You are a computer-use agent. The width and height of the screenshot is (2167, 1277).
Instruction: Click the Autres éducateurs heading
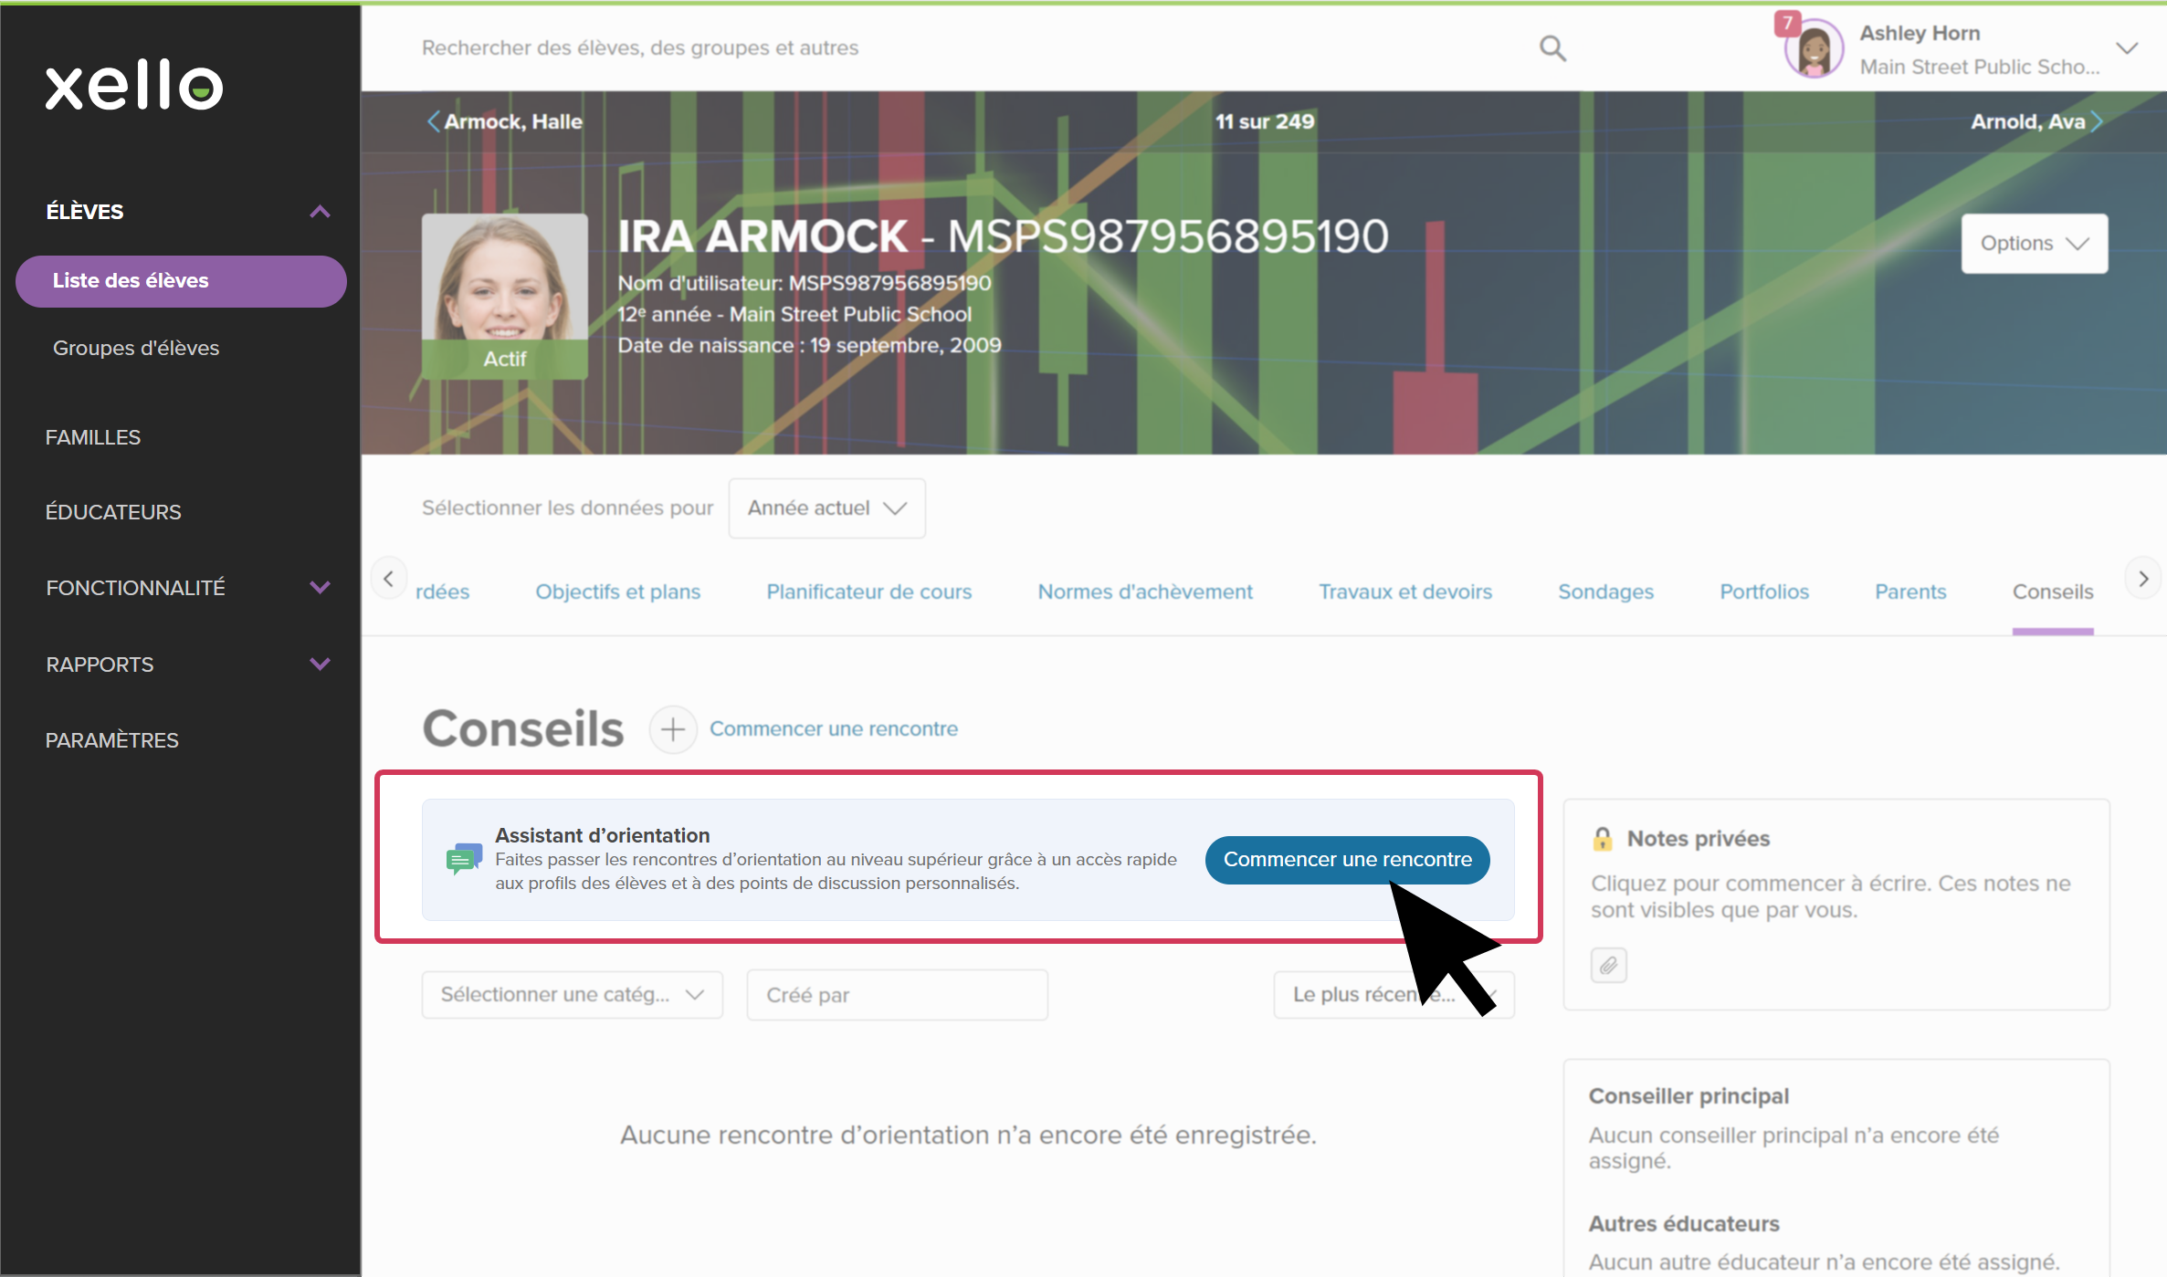(x=1684, y=1223)
